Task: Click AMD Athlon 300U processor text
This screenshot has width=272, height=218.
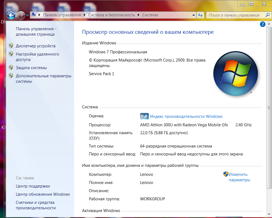Action: 184,125
